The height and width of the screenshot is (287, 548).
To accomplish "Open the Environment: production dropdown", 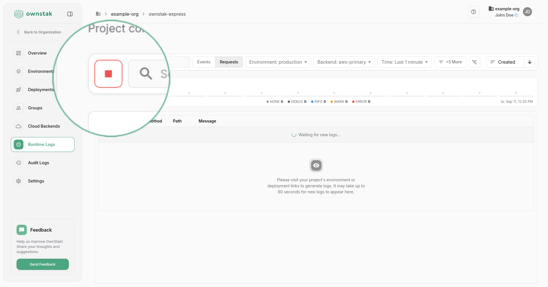I will click(278, 62).
